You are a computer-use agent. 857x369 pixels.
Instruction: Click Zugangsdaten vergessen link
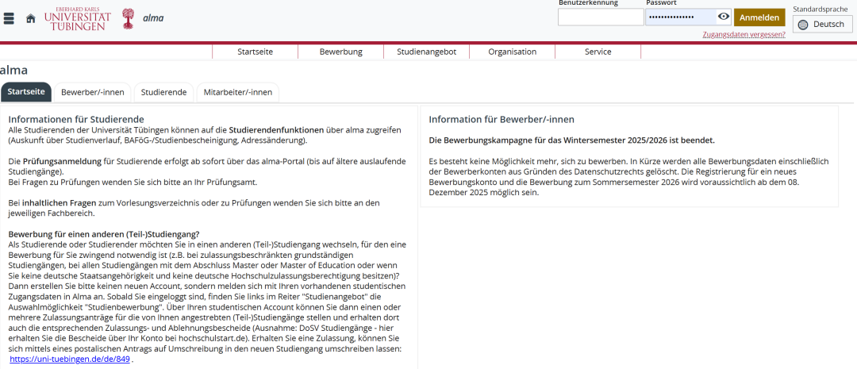(744, 34)
